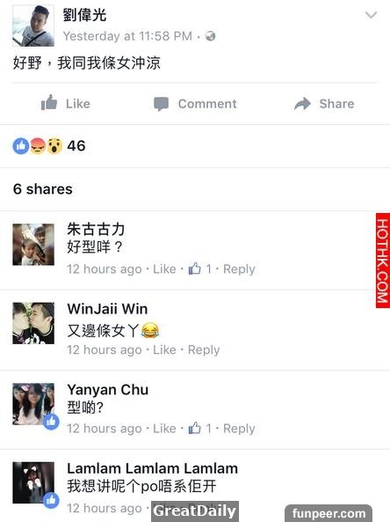Open the 46 reactions count

[76, 146]
